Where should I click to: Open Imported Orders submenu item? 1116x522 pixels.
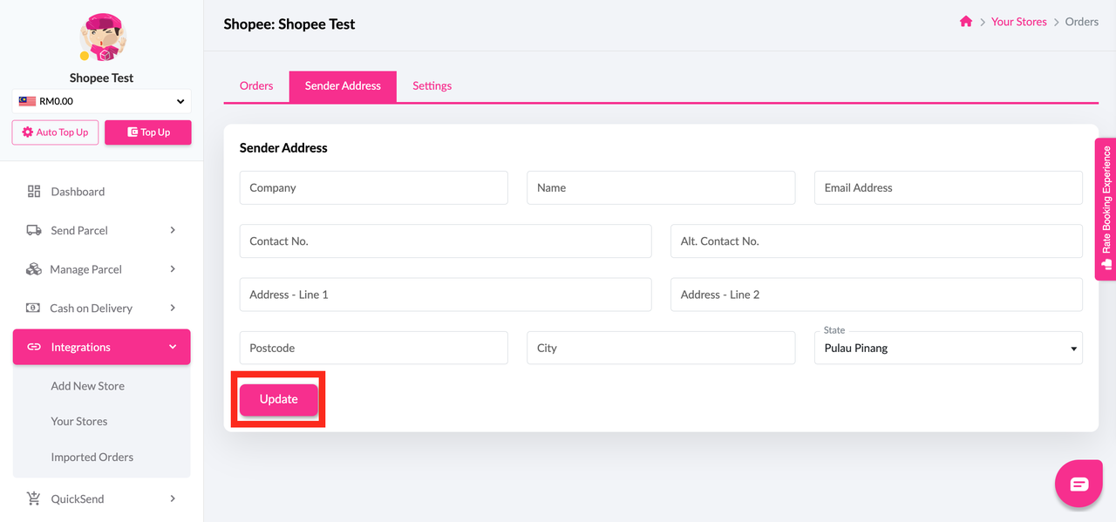[92, 457]
